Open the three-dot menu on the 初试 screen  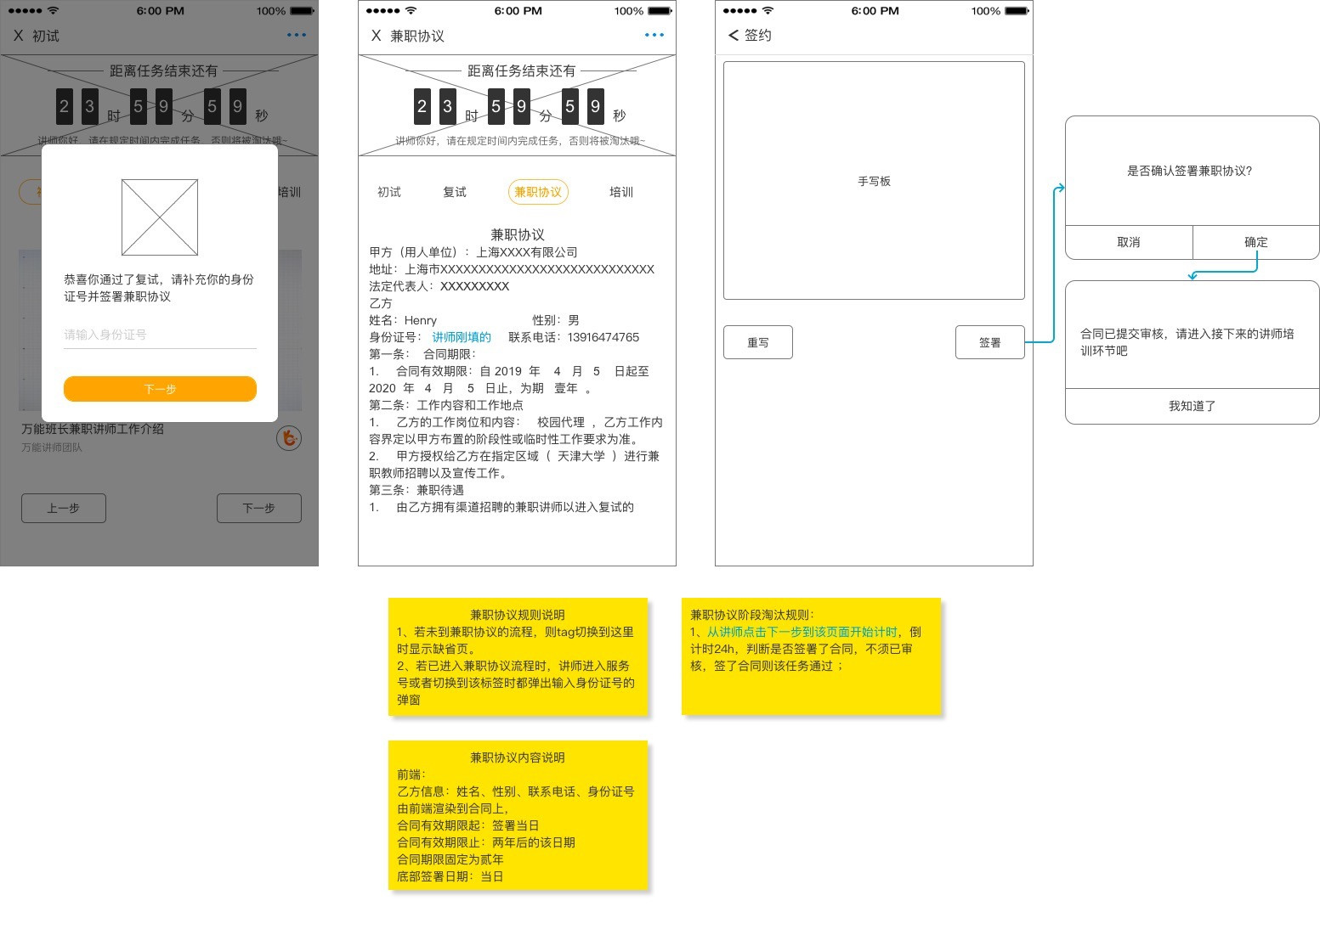[296, 35]
